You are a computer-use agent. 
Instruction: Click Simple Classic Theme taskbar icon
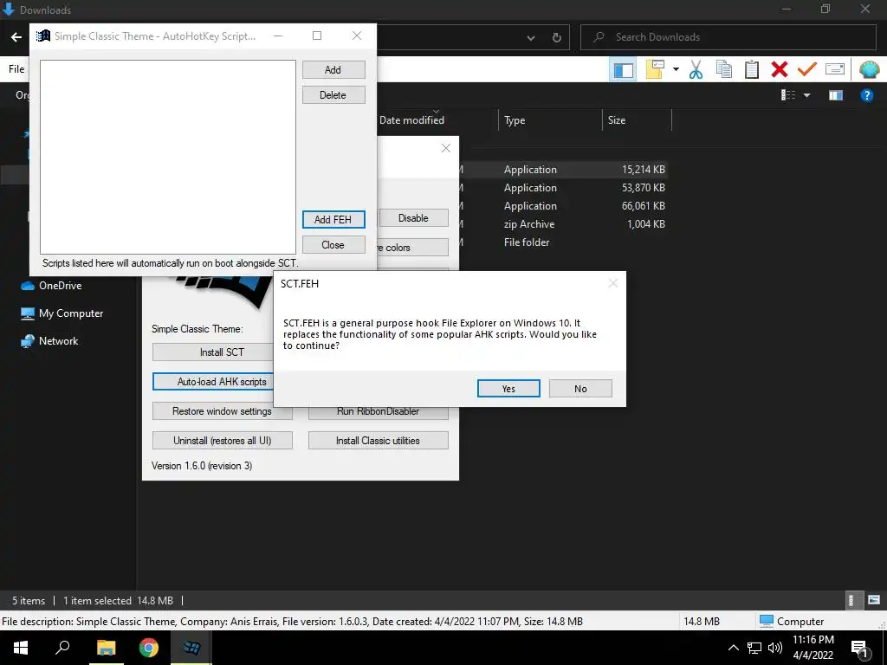point(191,648)
